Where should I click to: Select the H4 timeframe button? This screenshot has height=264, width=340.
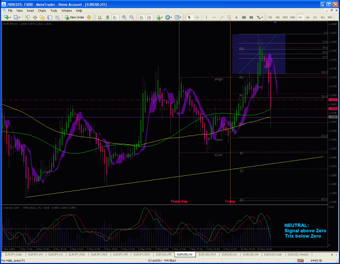(x=307, y=17)
